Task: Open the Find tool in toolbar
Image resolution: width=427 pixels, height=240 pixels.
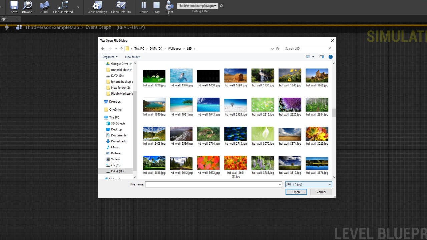Action: [44, 6]
